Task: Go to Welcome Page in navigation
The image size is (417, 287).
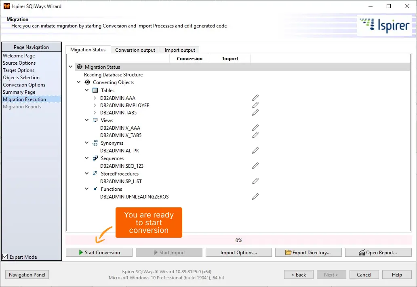Action: pyautogui.click(x=19, y=56)
